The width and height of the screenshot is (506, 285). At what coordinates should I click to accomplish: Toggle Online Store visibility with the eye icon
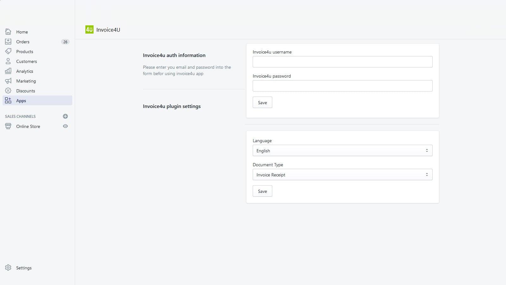65,126
